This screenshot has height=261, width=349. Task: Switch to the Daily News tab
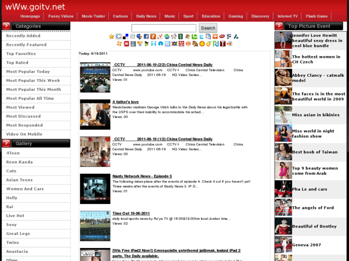[x=146, y=16]
